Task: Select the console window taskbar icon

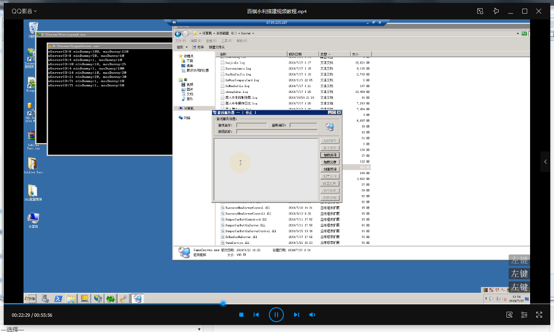Action: click(x=84, y=299)
